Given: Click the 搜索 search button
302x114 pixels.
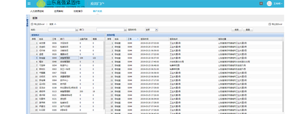Looking at the screenshot, I should point(237,30).
